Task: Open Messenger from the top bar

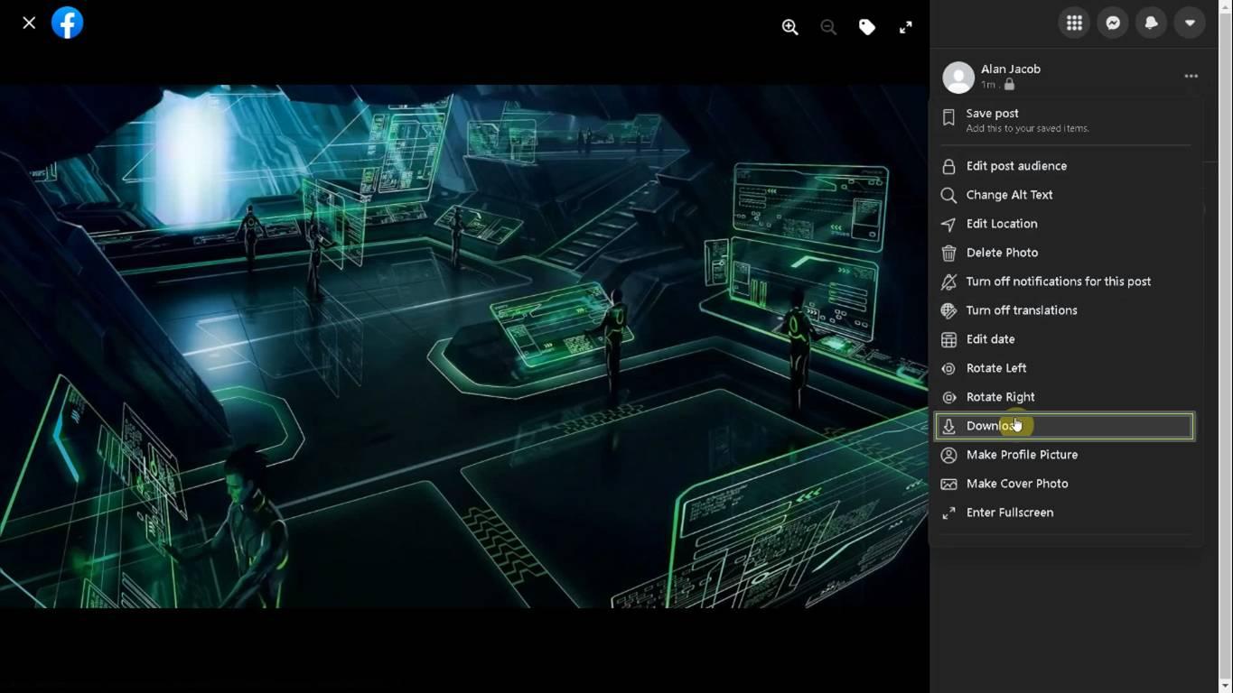Action: (1113, 23)
